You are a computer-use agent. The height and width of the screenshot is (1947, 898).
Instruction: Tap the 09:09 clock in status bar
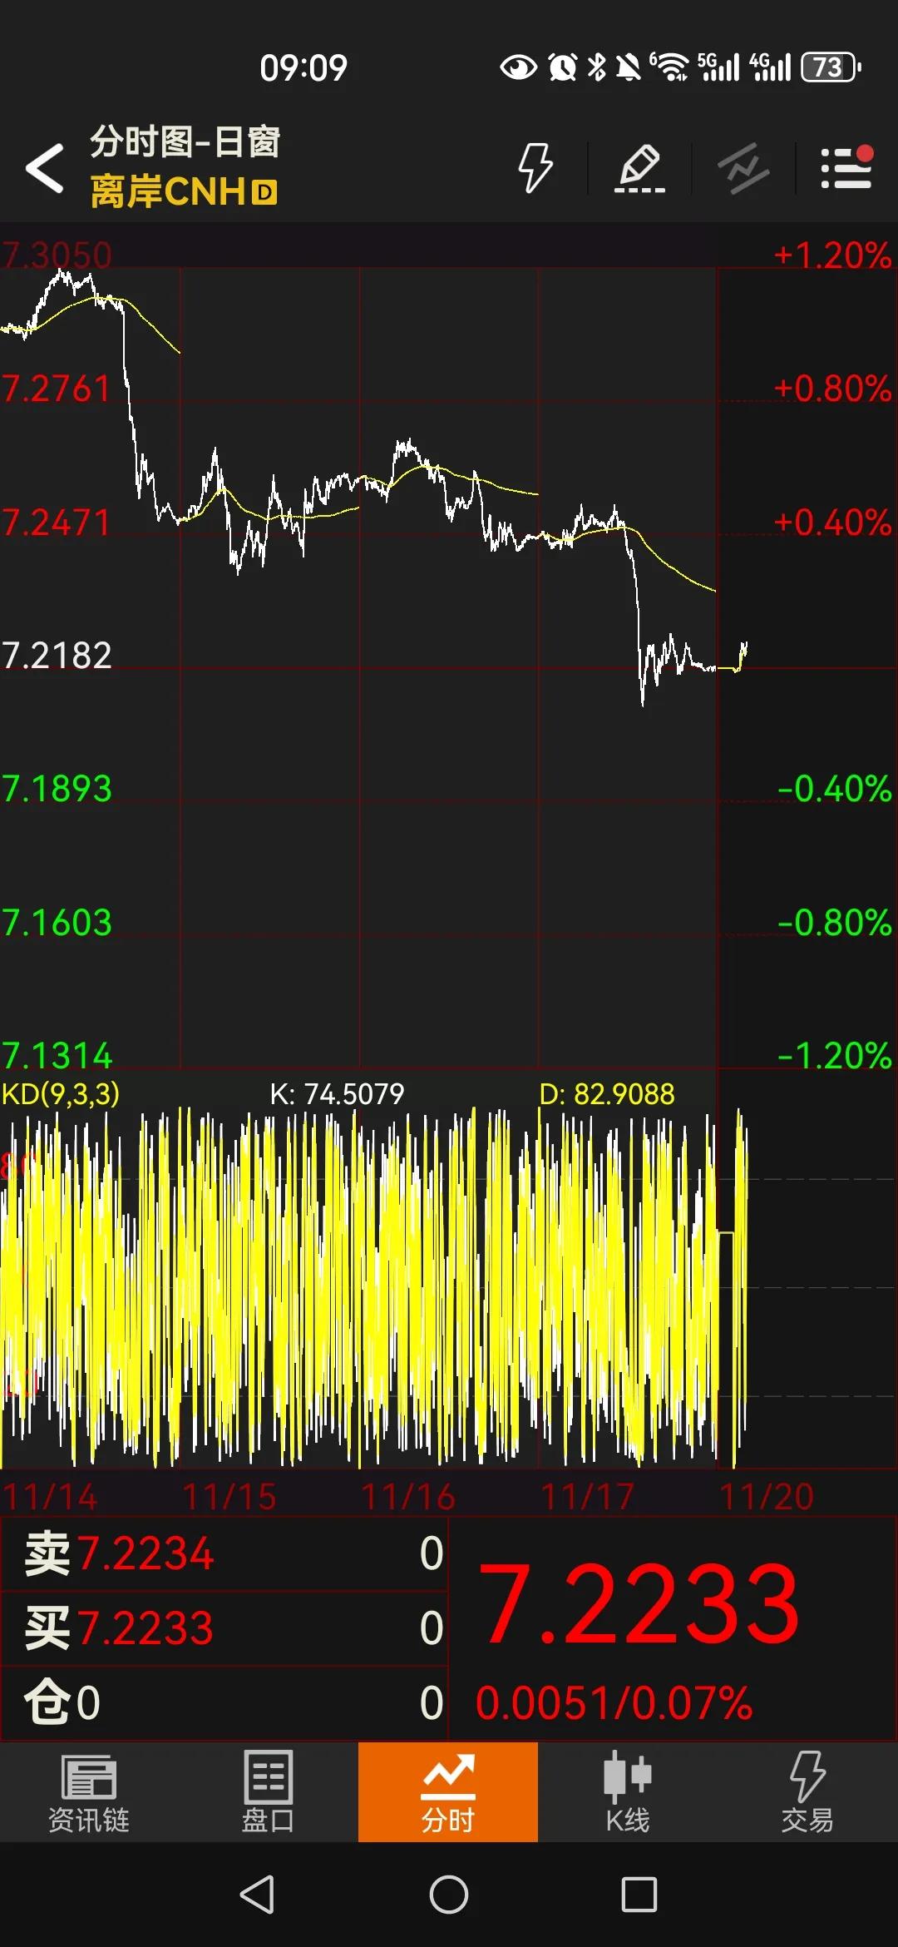coord(303,67)
